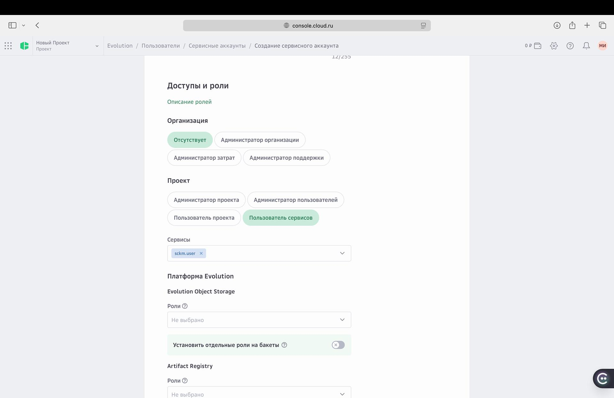
Task: Select Администратор организации role
Action: [260, 140]
